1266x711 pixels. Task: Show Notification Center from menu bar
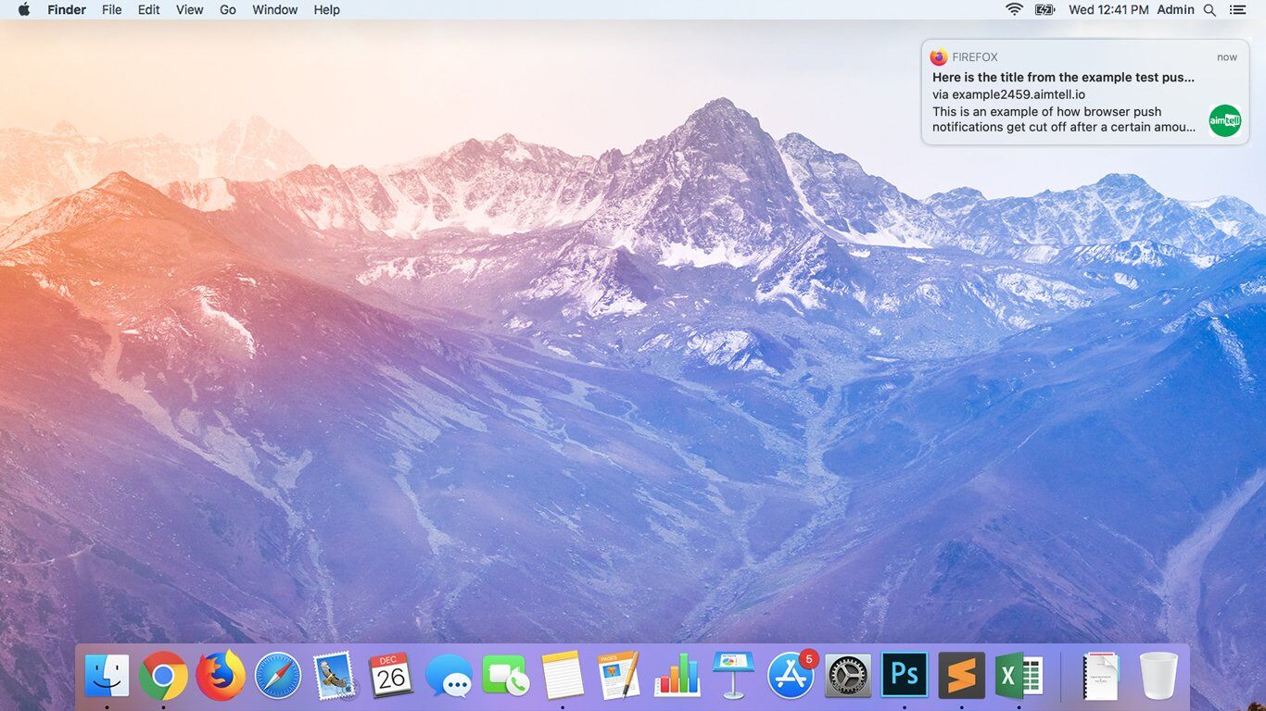click(x=1237, y=9)
